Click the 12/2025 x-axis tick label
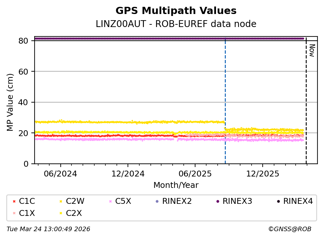Viewport: 324px width, 239px height. pyautogui.click(x=262, y=174)
